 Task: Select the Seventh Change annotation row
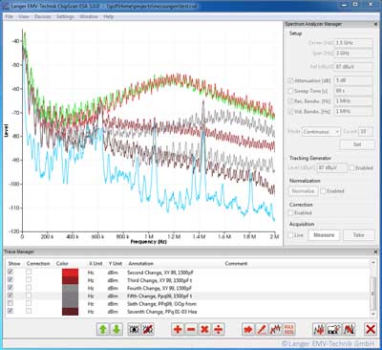click(x=188, y=312)
